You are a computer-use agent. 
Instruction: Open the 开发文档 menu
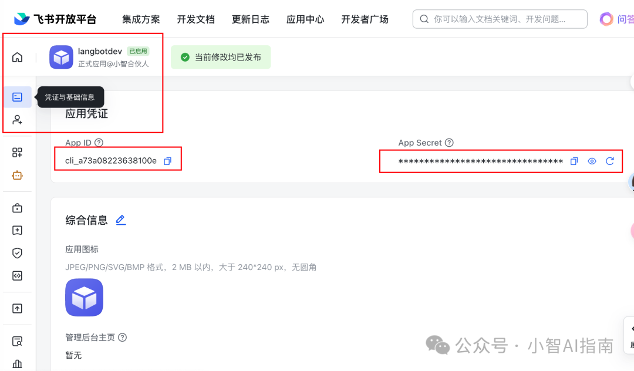pos(195,19)
